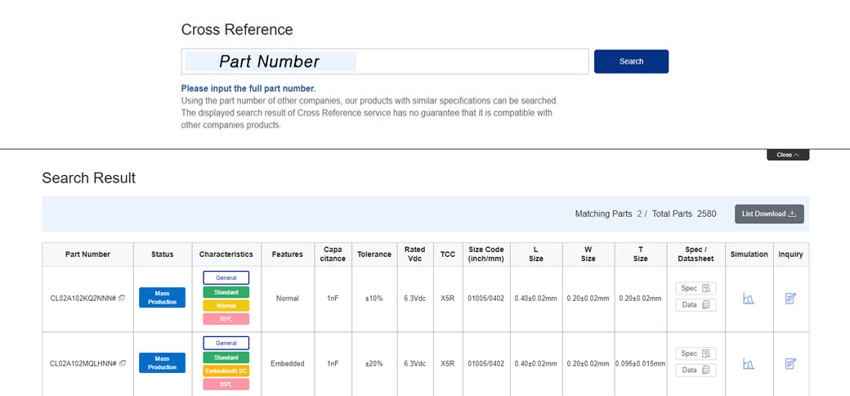Click part number CL02A102MQLHNN#

[x=83, y=363]
